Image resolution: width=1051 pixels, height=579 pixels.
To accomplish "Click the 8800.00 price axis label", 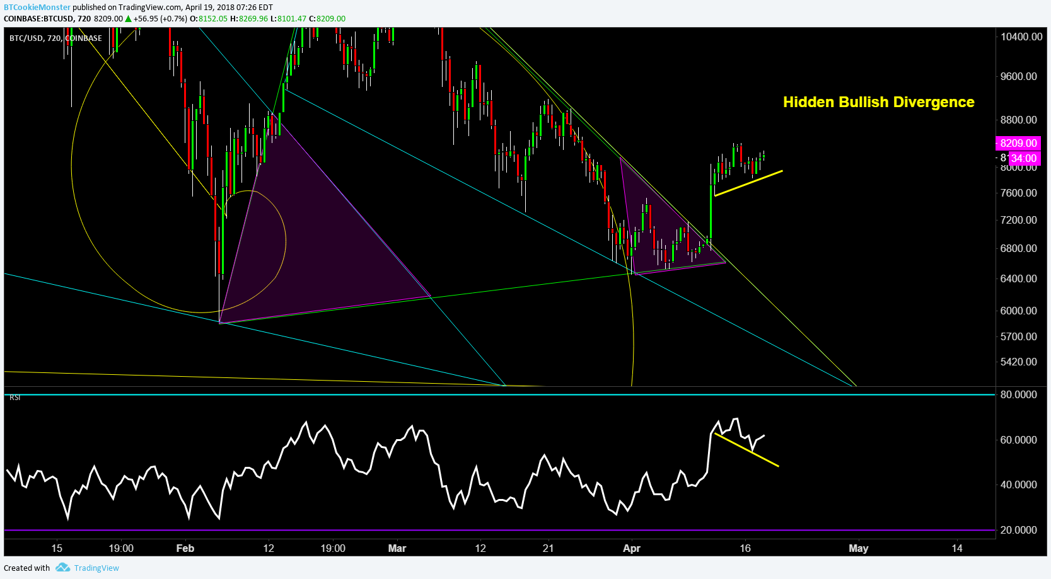I will click(1019, 120).
